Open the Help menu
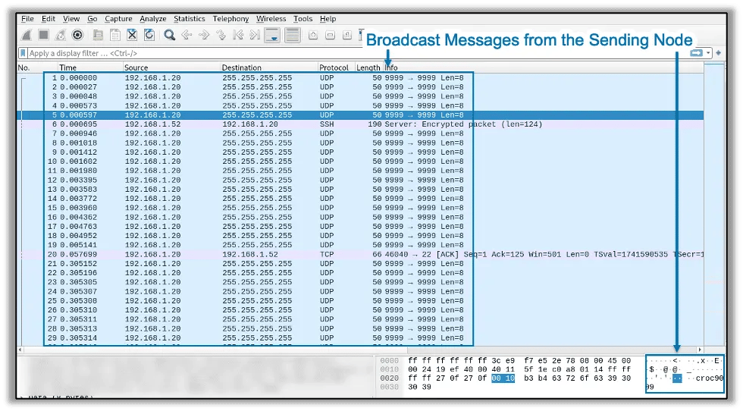Image resolution: width=743 pixels, height=411 pixels. coord(328,18)
